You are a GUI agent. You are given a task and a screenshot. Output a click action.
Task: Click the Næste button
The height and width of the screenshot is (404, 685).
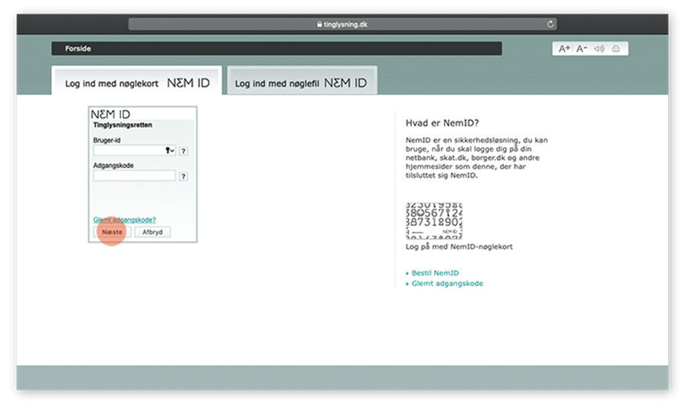112,232
